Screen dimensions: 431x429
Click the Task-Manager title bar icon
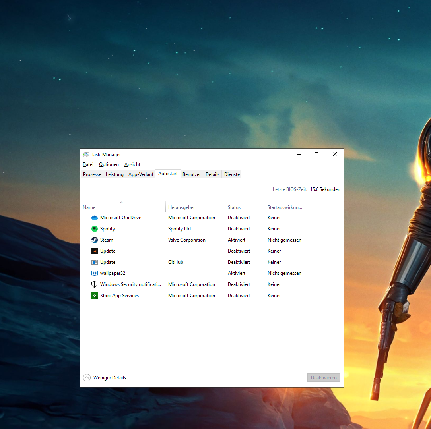[86, 155]
